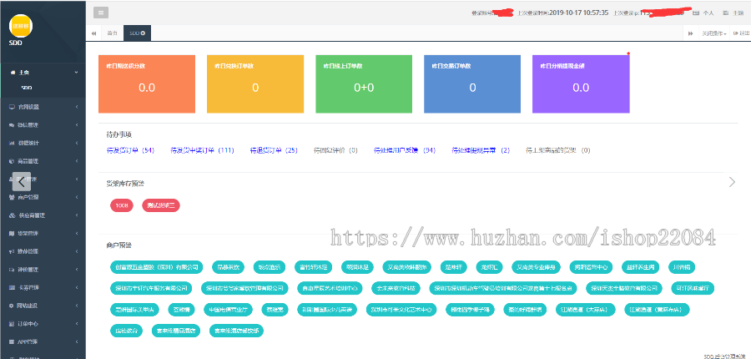Click the megaphone icon beside 推荐管理
Viewport: 751px width, 359px height.
(x=12, y=251)
